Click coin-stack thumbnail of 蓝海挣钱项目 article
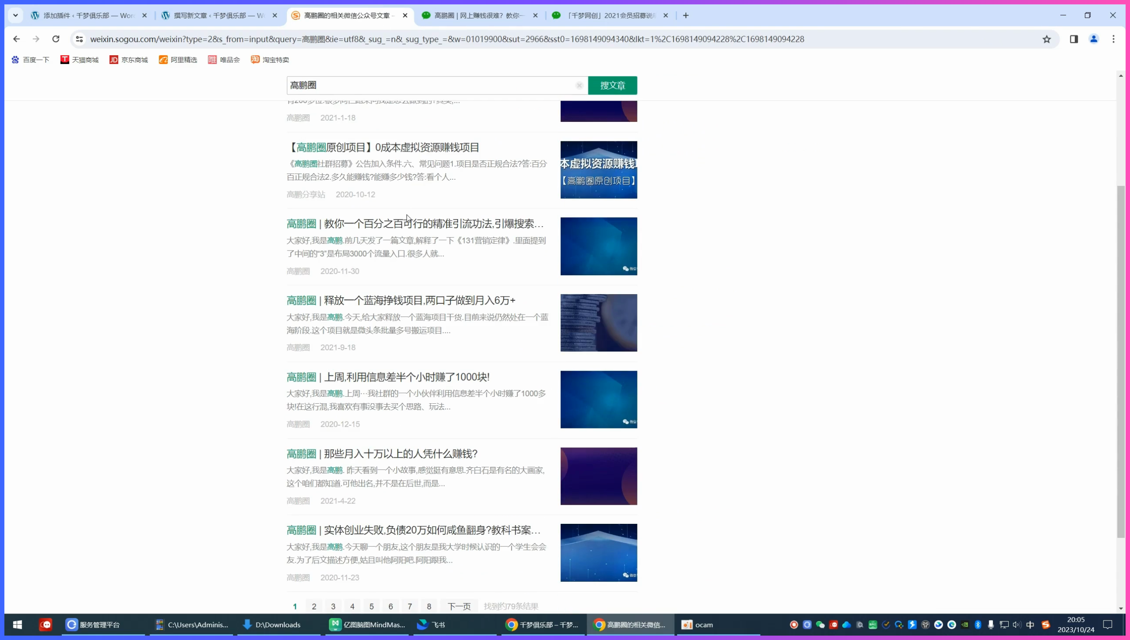This screenshot has height=640, width=1130. pyautogui.click(x=599, y=323)
